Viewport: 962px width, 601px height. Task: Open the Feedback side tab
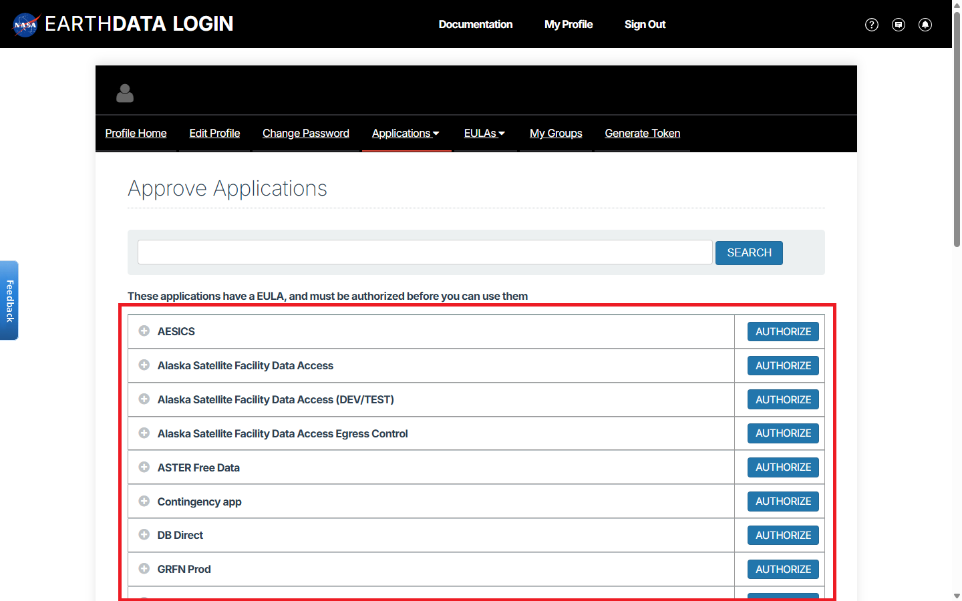tap(9, 300)
